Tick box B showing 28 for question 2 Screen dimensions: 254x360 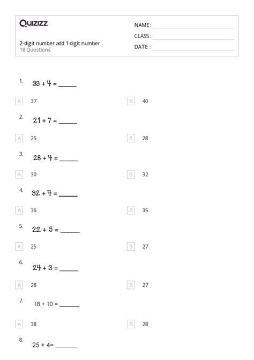[131, 138]
